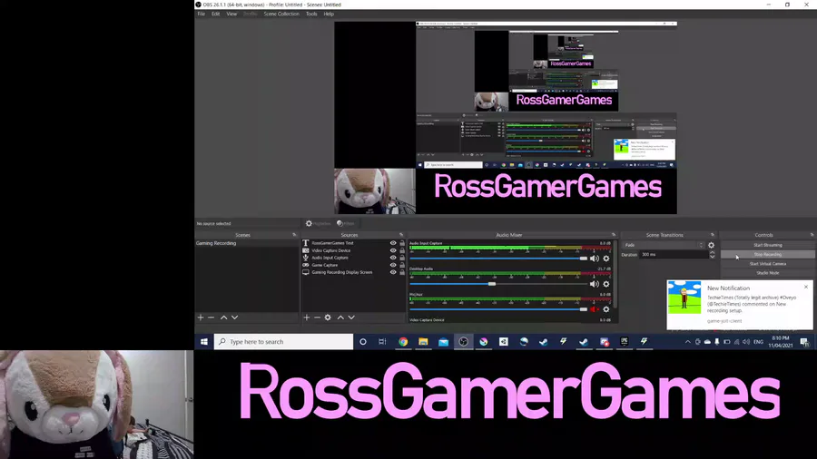The height and width of the screenshot is (459, 817).
Task: Move scene down arrow in Scenes panel
Action: click(234, 317)
